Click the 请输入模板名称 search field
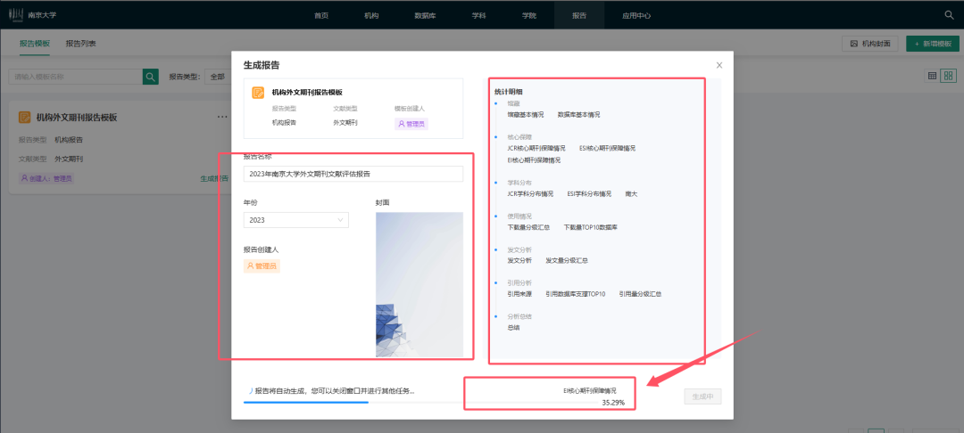This screenshot has width=964, height=433. [x=75, y=77]
